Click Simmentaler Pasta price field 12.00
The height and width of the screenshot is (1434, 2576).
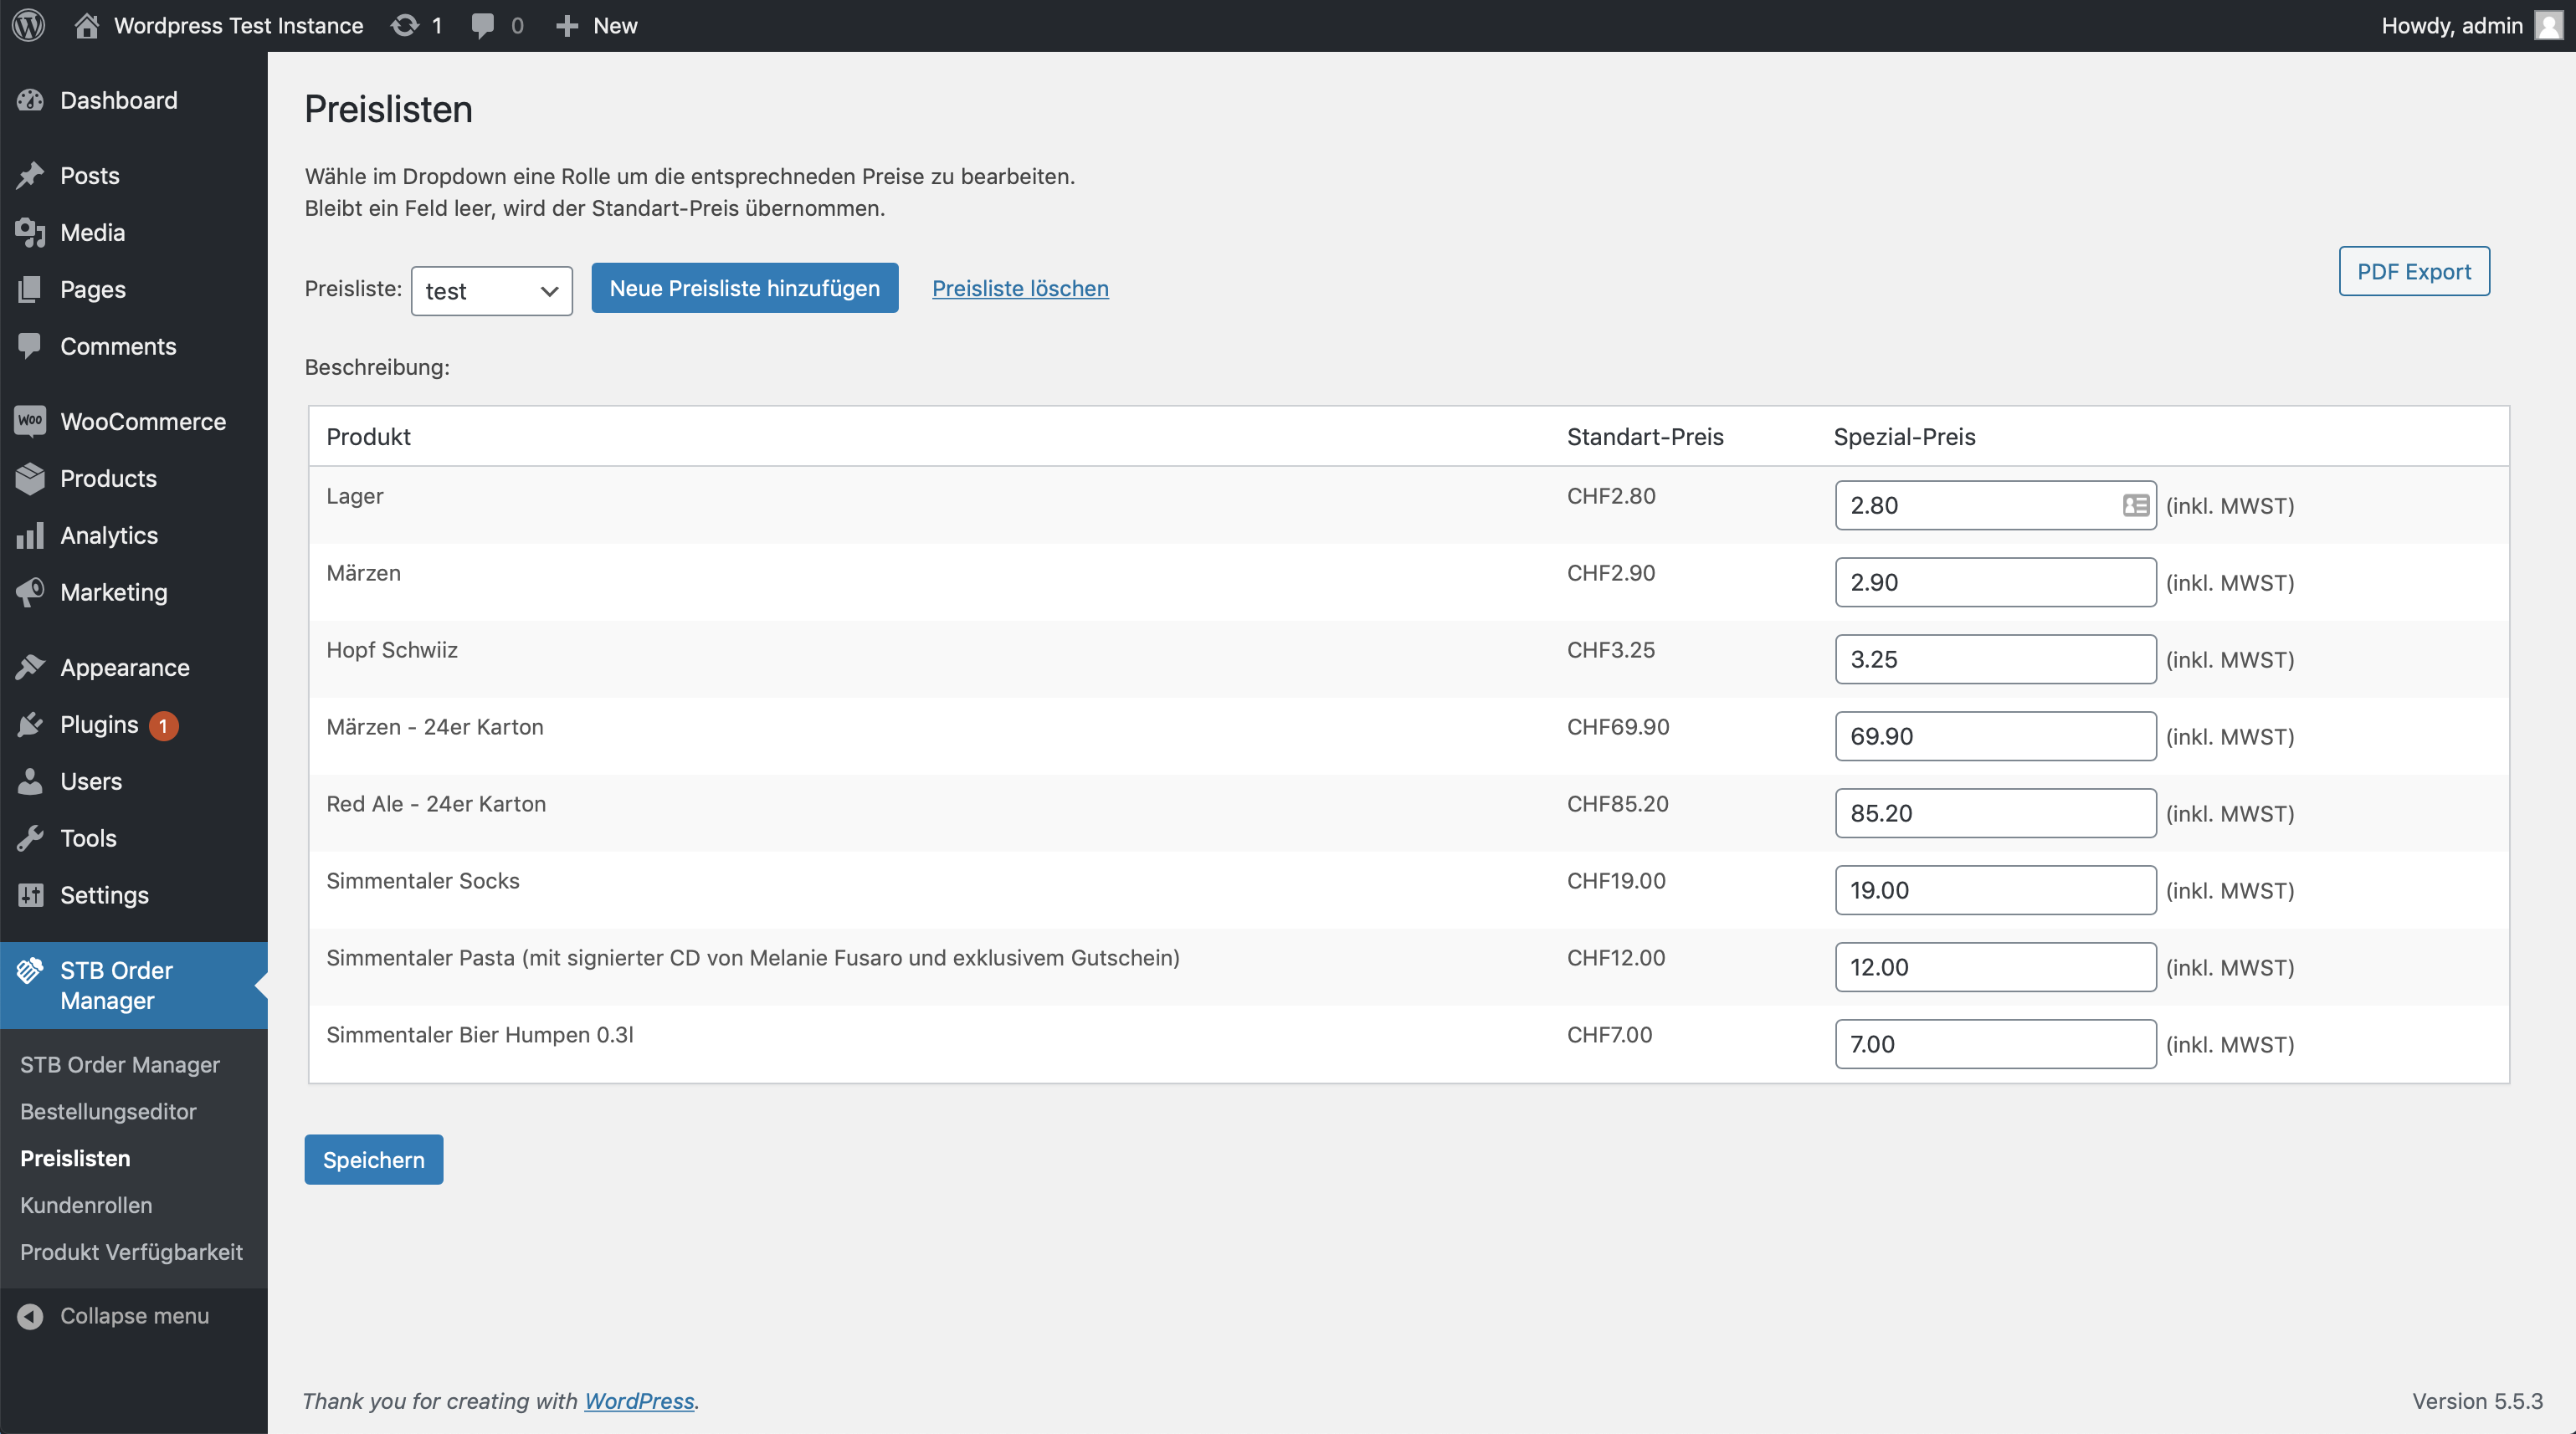[1995, 967]
